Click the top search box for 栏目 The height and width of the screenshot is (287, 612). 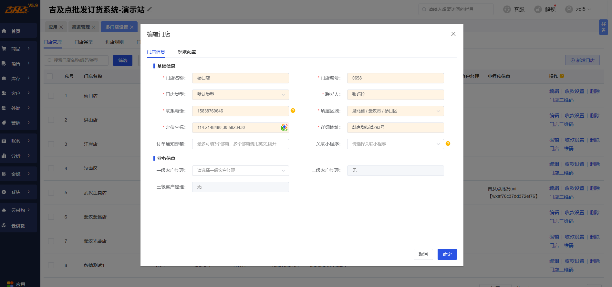tap(456, 9)
